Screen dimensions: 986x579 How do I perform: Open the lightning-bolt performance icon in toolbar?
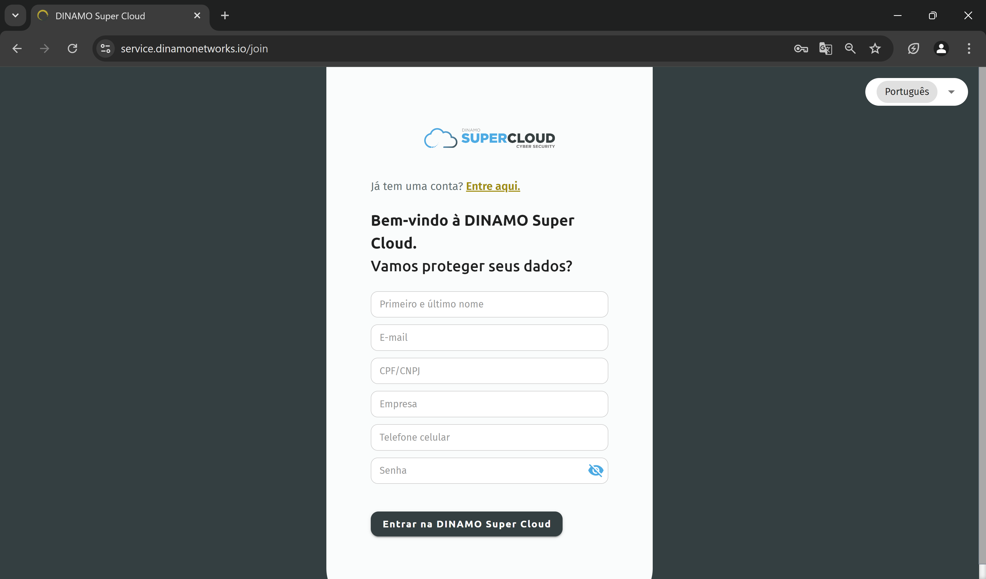pyautogui.click(x=913, y=49)
